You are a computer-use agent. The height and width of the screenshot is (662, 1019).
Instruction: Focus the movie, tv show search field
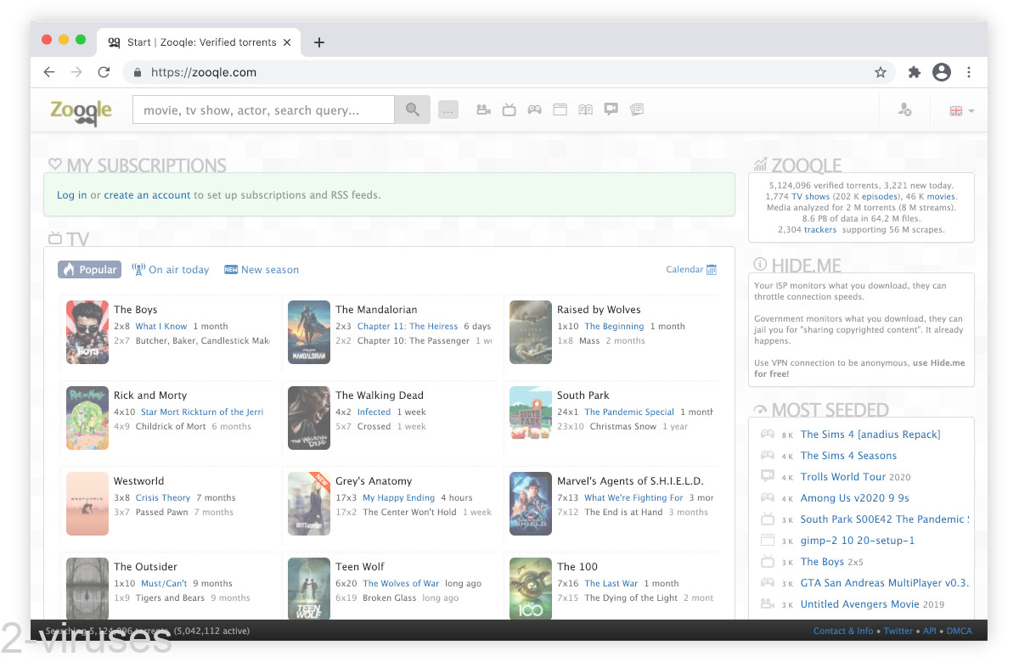[x=263, y=109]
